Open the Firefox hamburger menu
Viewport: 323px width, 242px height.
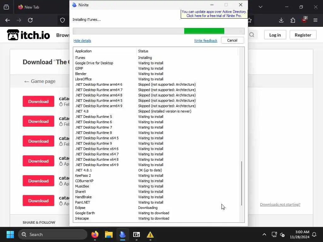315,20
